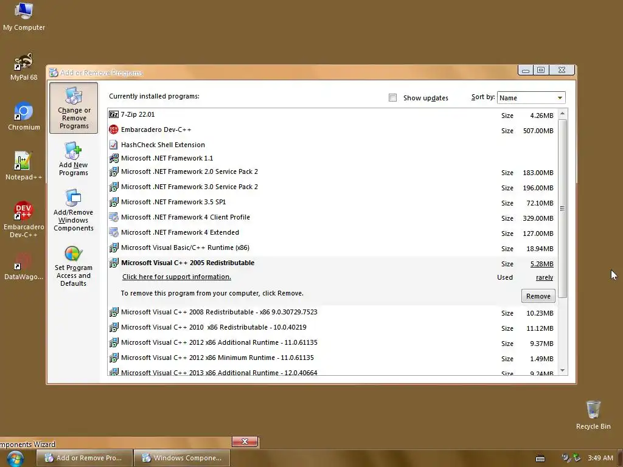Click Visual C++ 2005 Redistributable icon
This screenshot has height=467, width=623.
click(x=114, y=263)
